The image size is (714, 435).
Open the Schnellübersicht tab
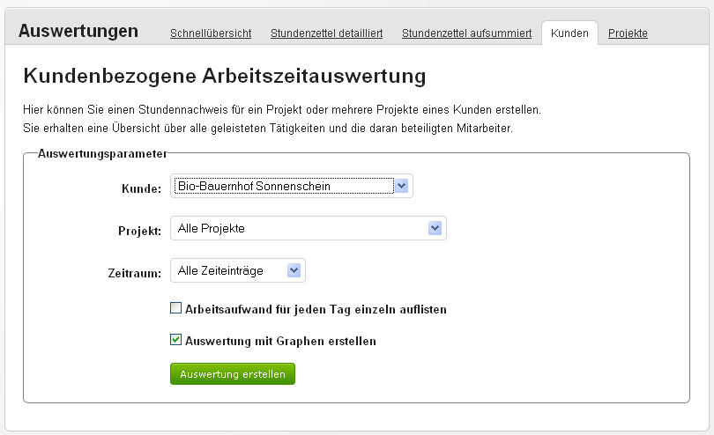(211, 33)
